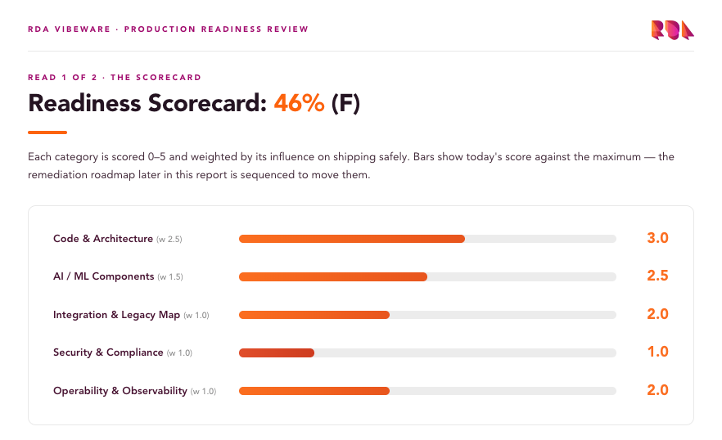Click the 1.0 score value
The image size is (722, 440).
[x=657, y=352]
